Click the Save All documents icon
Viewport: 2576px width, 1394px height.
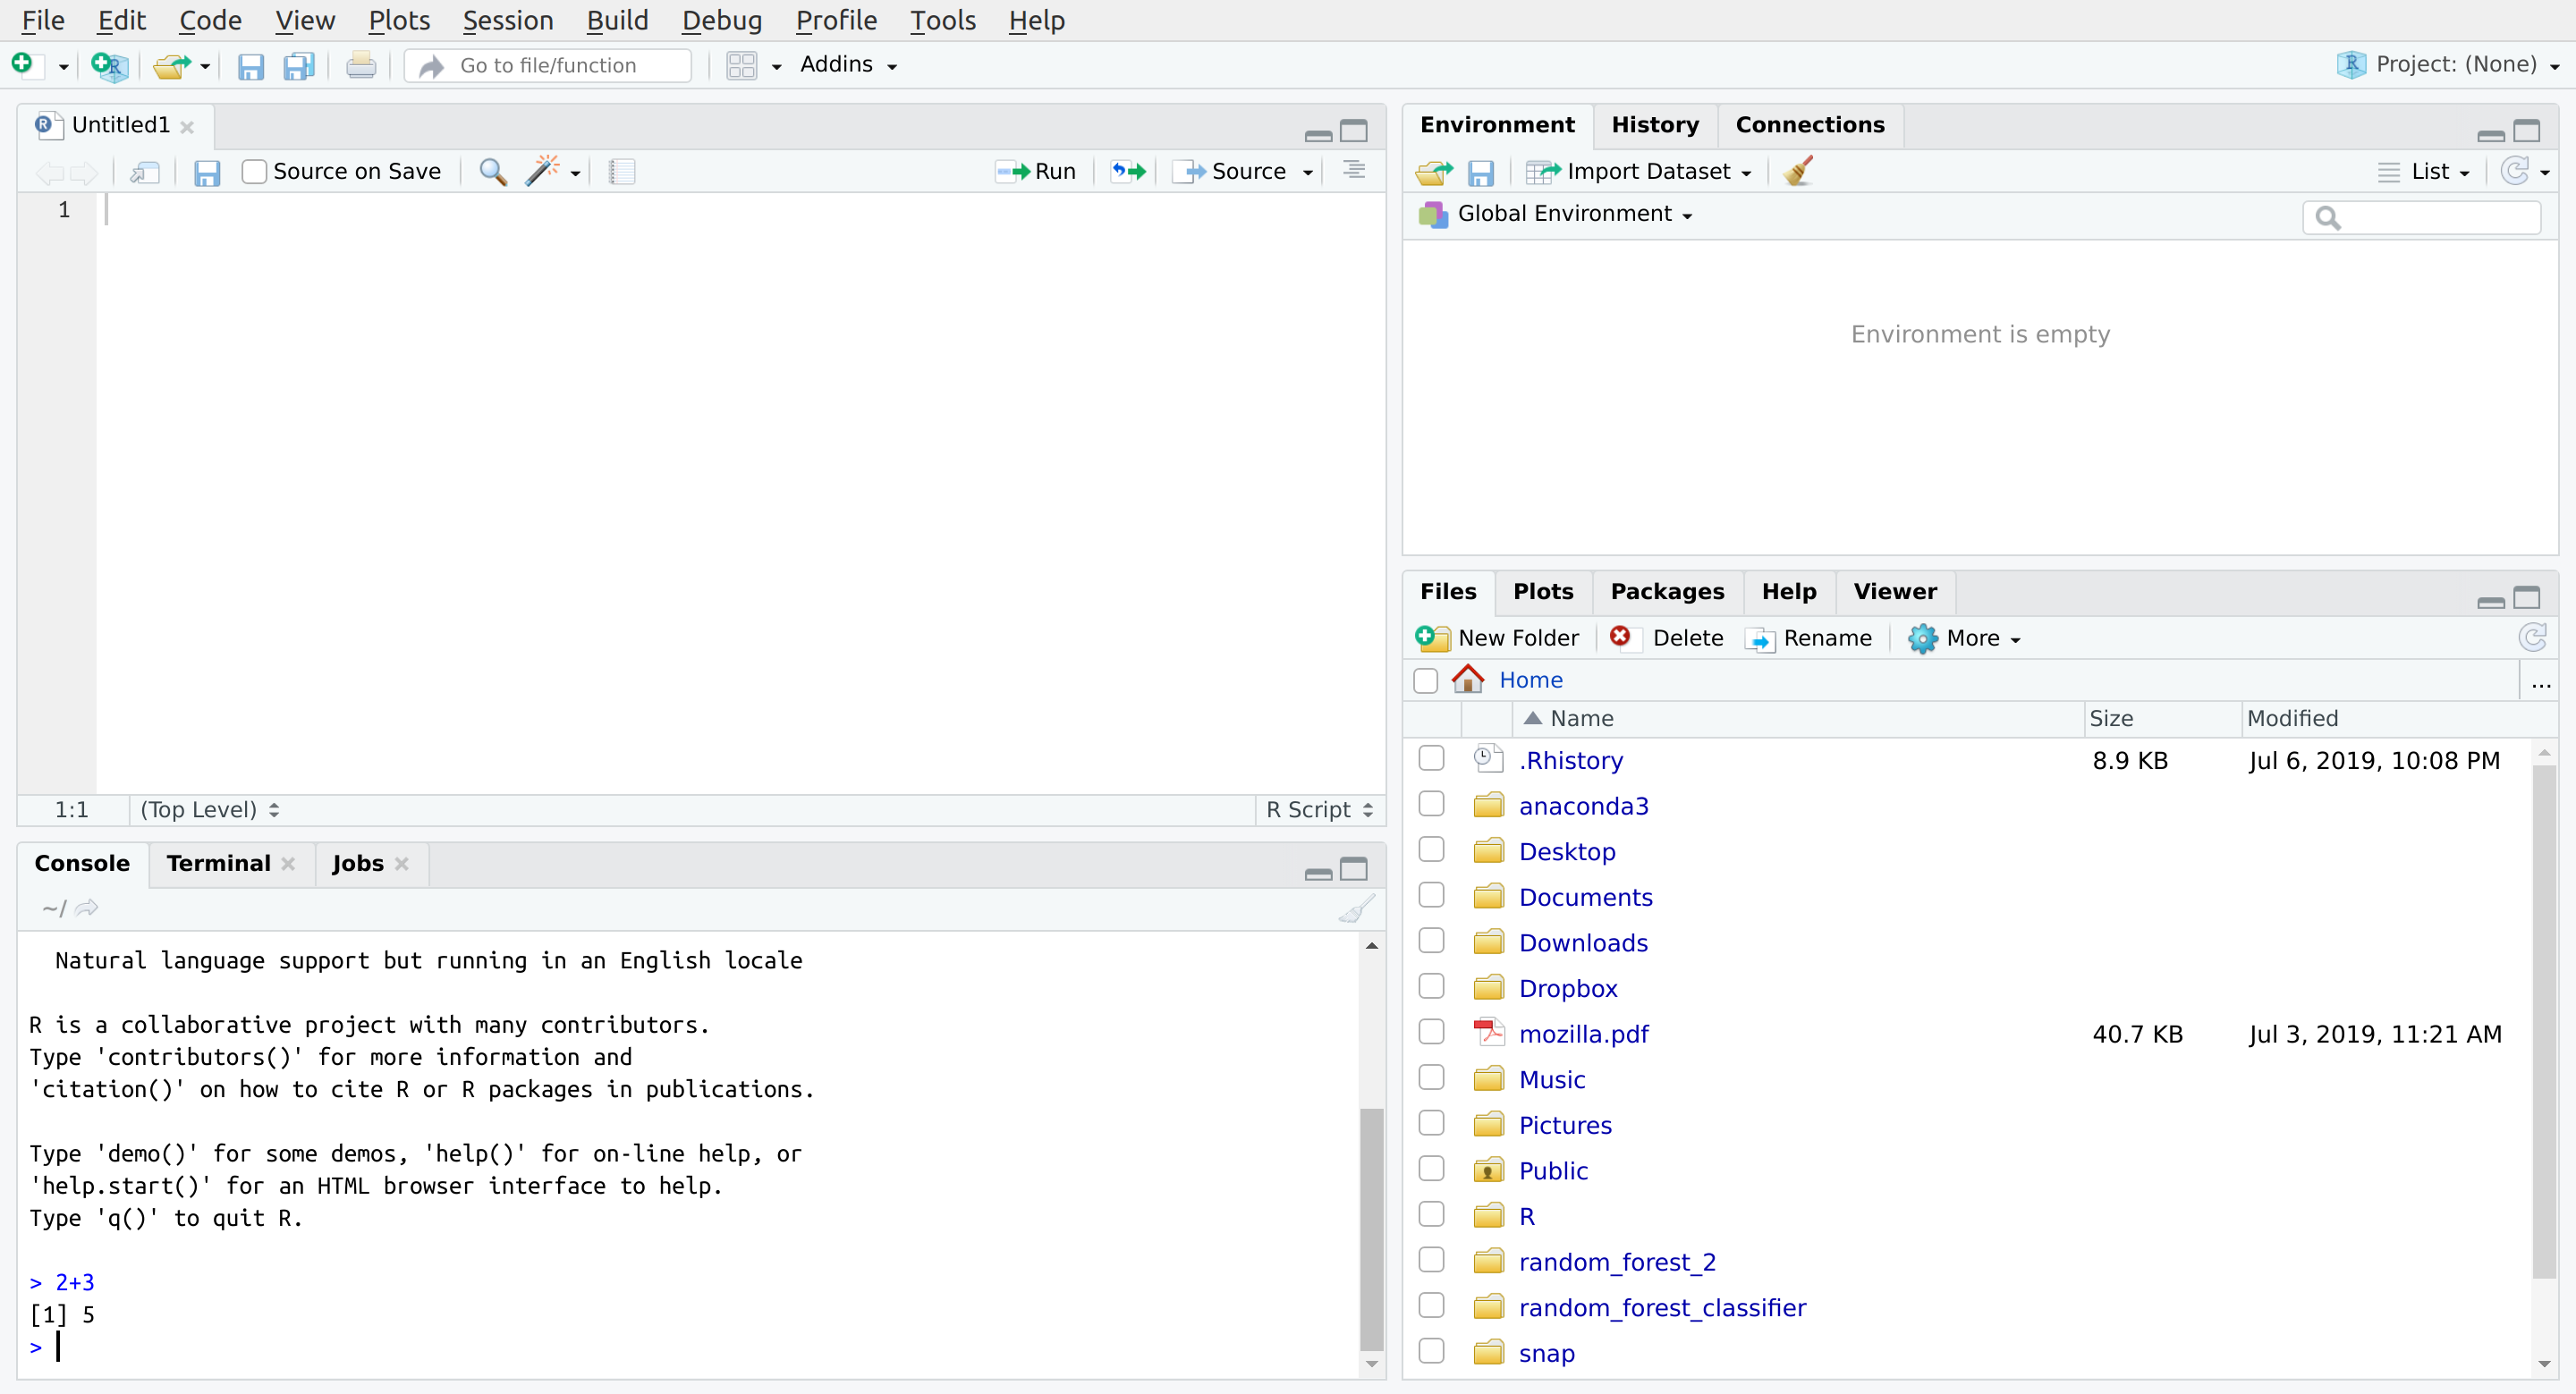point(299,66)
